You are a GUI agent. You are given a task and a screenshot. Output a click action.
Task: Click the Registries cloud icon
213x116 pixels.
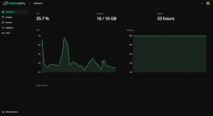pyautogui.click(x=3, y=28)
